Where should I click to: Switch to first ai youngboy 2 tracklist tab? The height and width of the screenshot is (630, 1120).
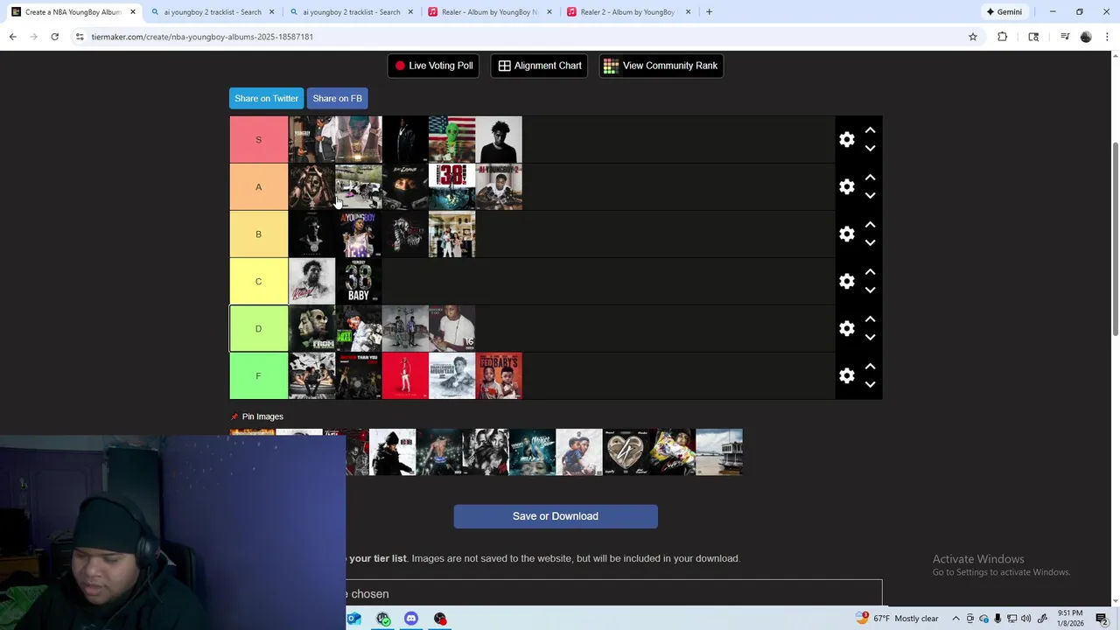(x=213, y=12)
